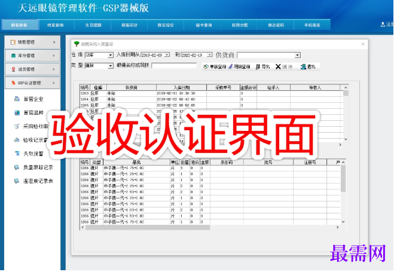
Task: Switch to the 权限分配 tab
Action: 240,25
